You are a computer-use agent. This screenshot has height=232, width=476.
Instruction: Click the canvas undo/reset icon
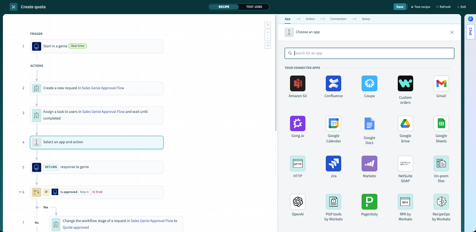click(268, 25)
